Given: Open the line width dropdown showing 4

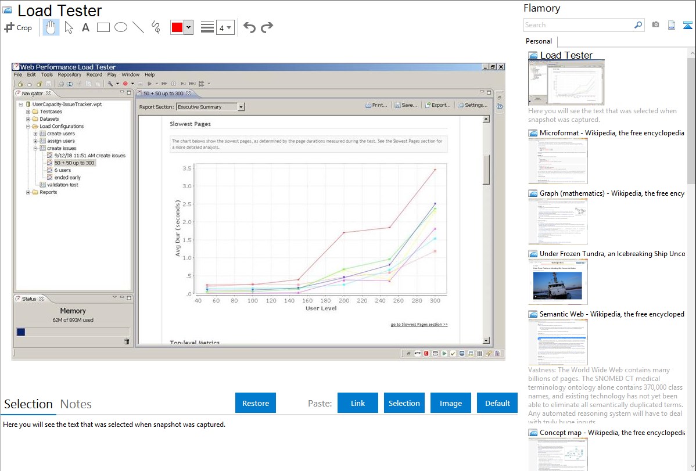Looking at the screenshot, I should [225, 27].
